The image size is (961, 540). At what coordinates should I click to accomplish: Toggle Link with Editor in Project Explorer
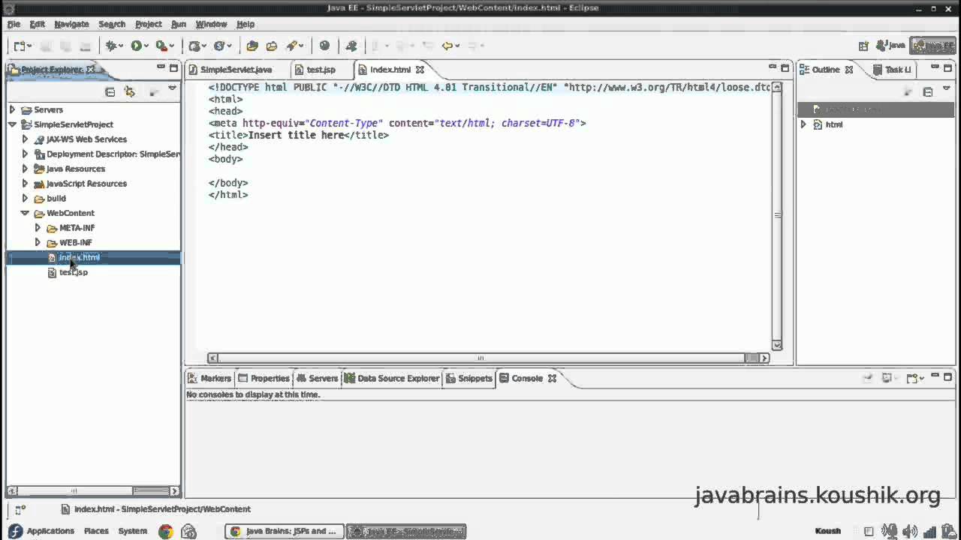coord(130,91)
